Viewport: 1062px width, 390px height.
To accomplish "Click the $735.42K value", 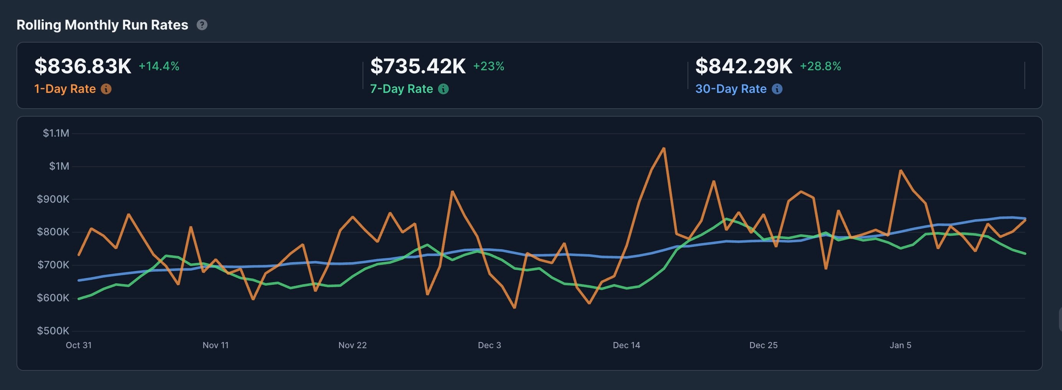I will (x=418, y=66).
